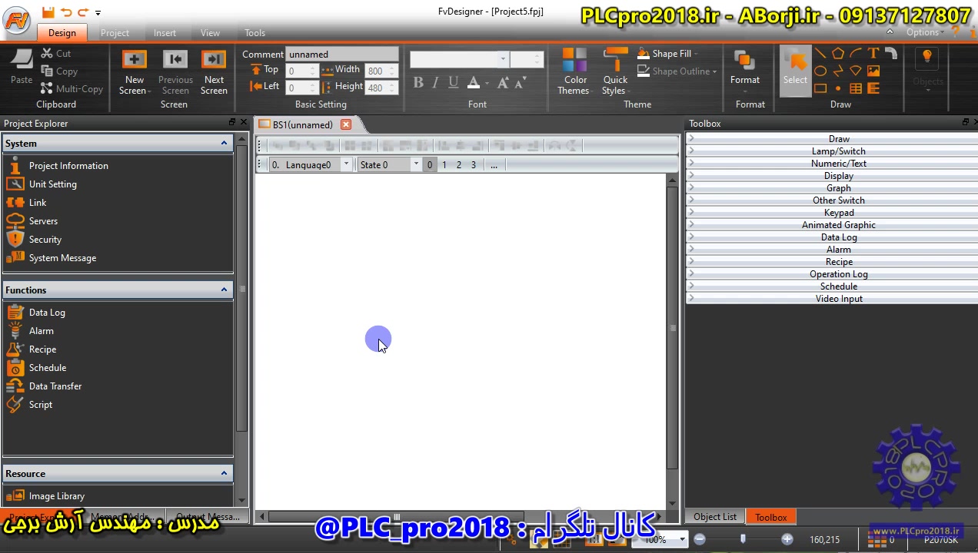Click the Objects lamp icon

click(927, 58)
